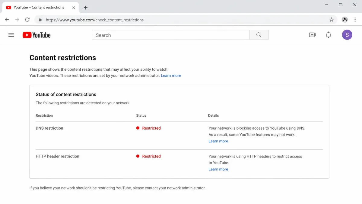The height and width of the screenshot is (204, 362).
Task: Open a new tab with the plus button
Action: [x=86, y=8]
